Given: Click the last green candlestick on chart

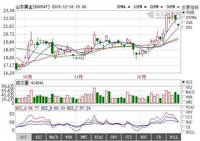Looking at the screenshot, I should [x=178, y=25].
